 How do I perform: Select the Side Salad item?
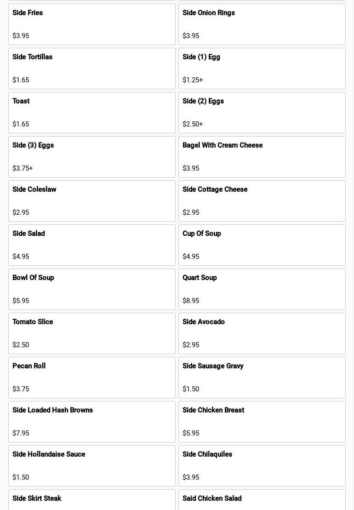coord(92,245)
